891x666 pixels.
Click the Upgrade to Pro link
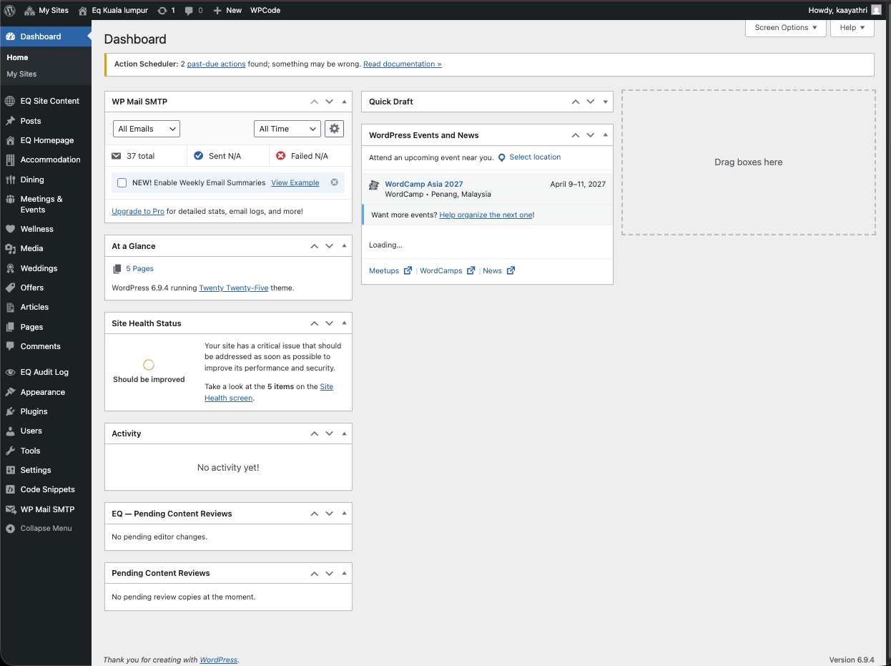138,211
